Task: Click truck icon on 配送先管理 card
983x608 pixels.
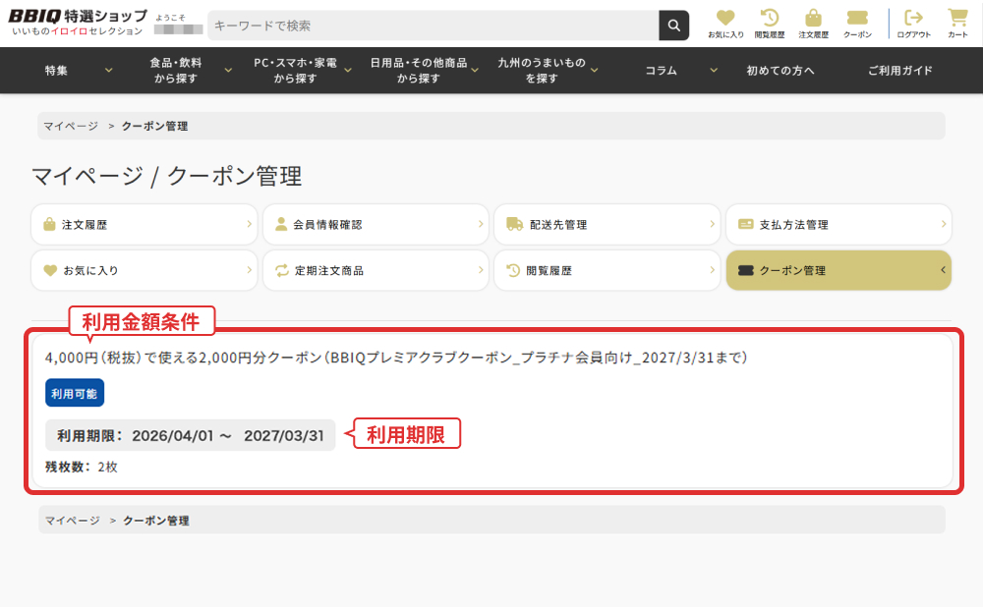Action: tap(515, 224)
